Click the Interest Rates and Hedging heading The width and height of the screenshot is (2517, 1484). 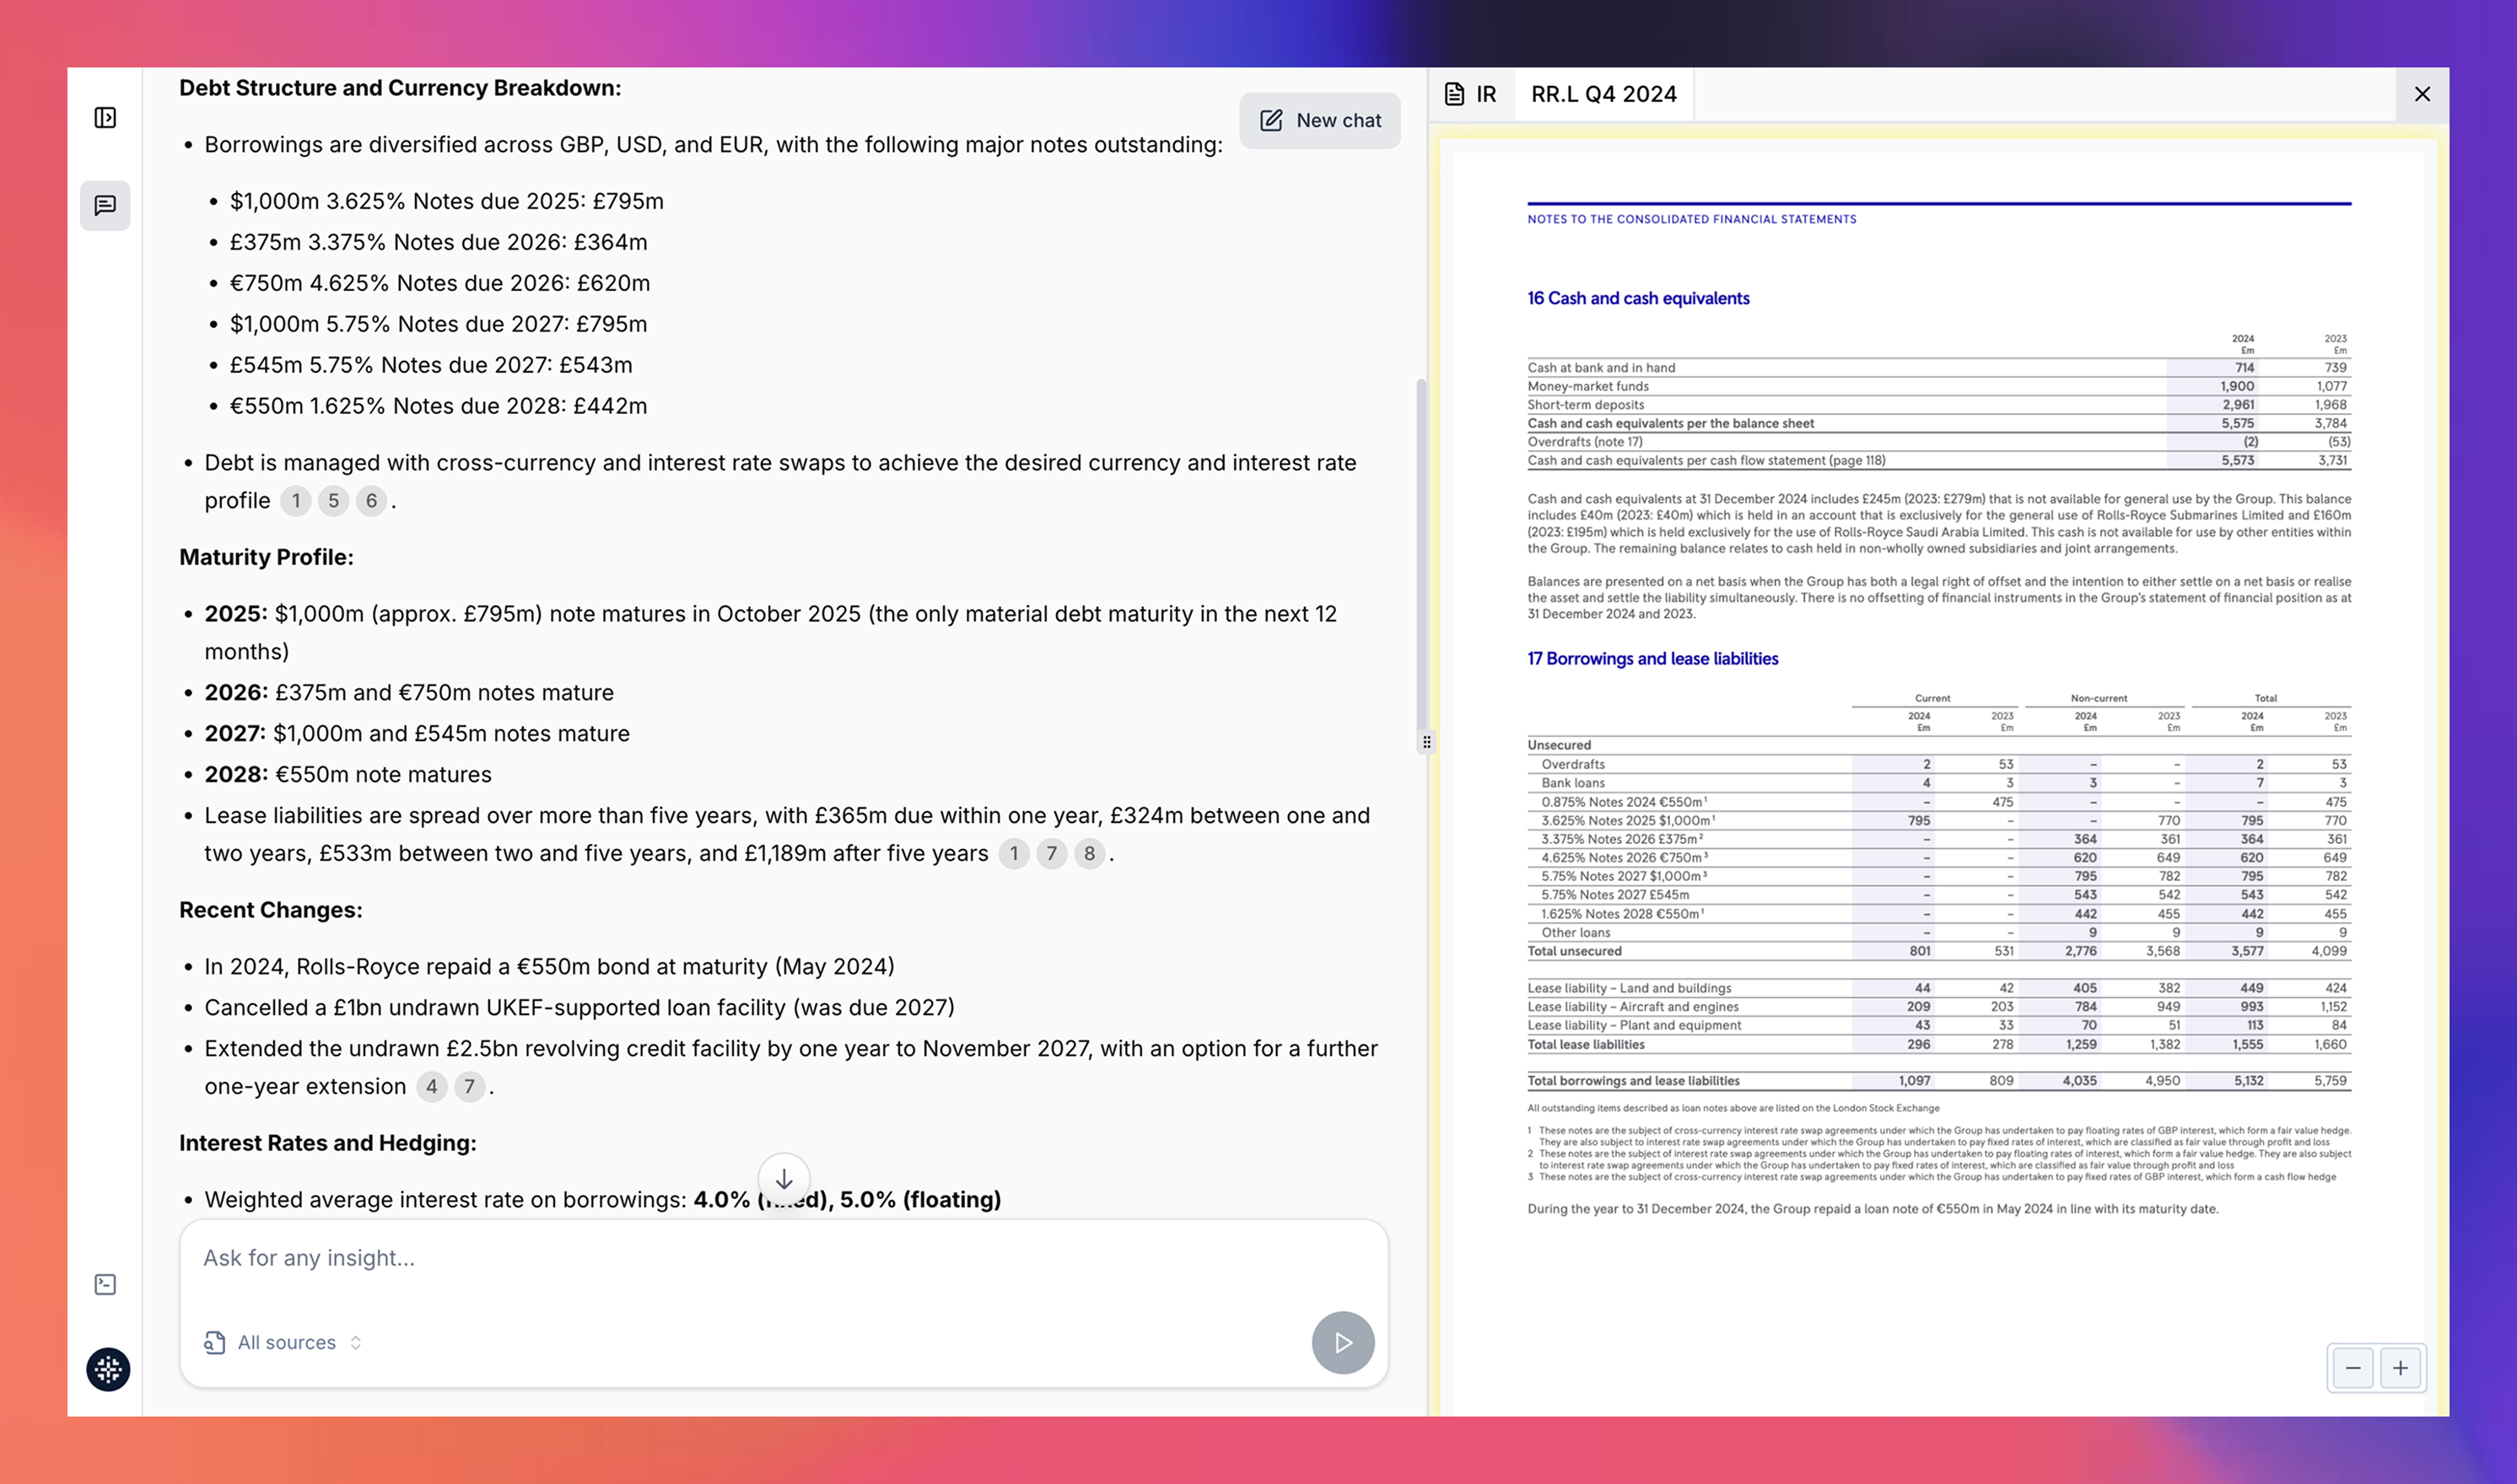[x=328, y=1143]
